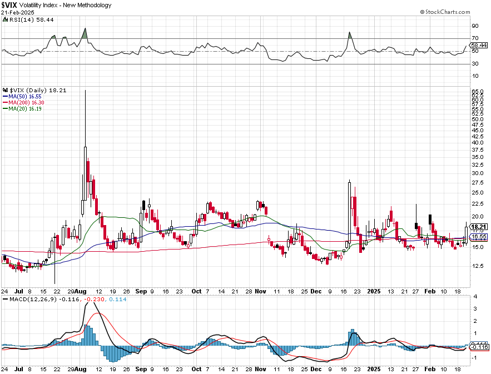This screenshot has height=374, width=491.
Task: Click the -0.116 MACD value tag
Action: click(479, 347)
